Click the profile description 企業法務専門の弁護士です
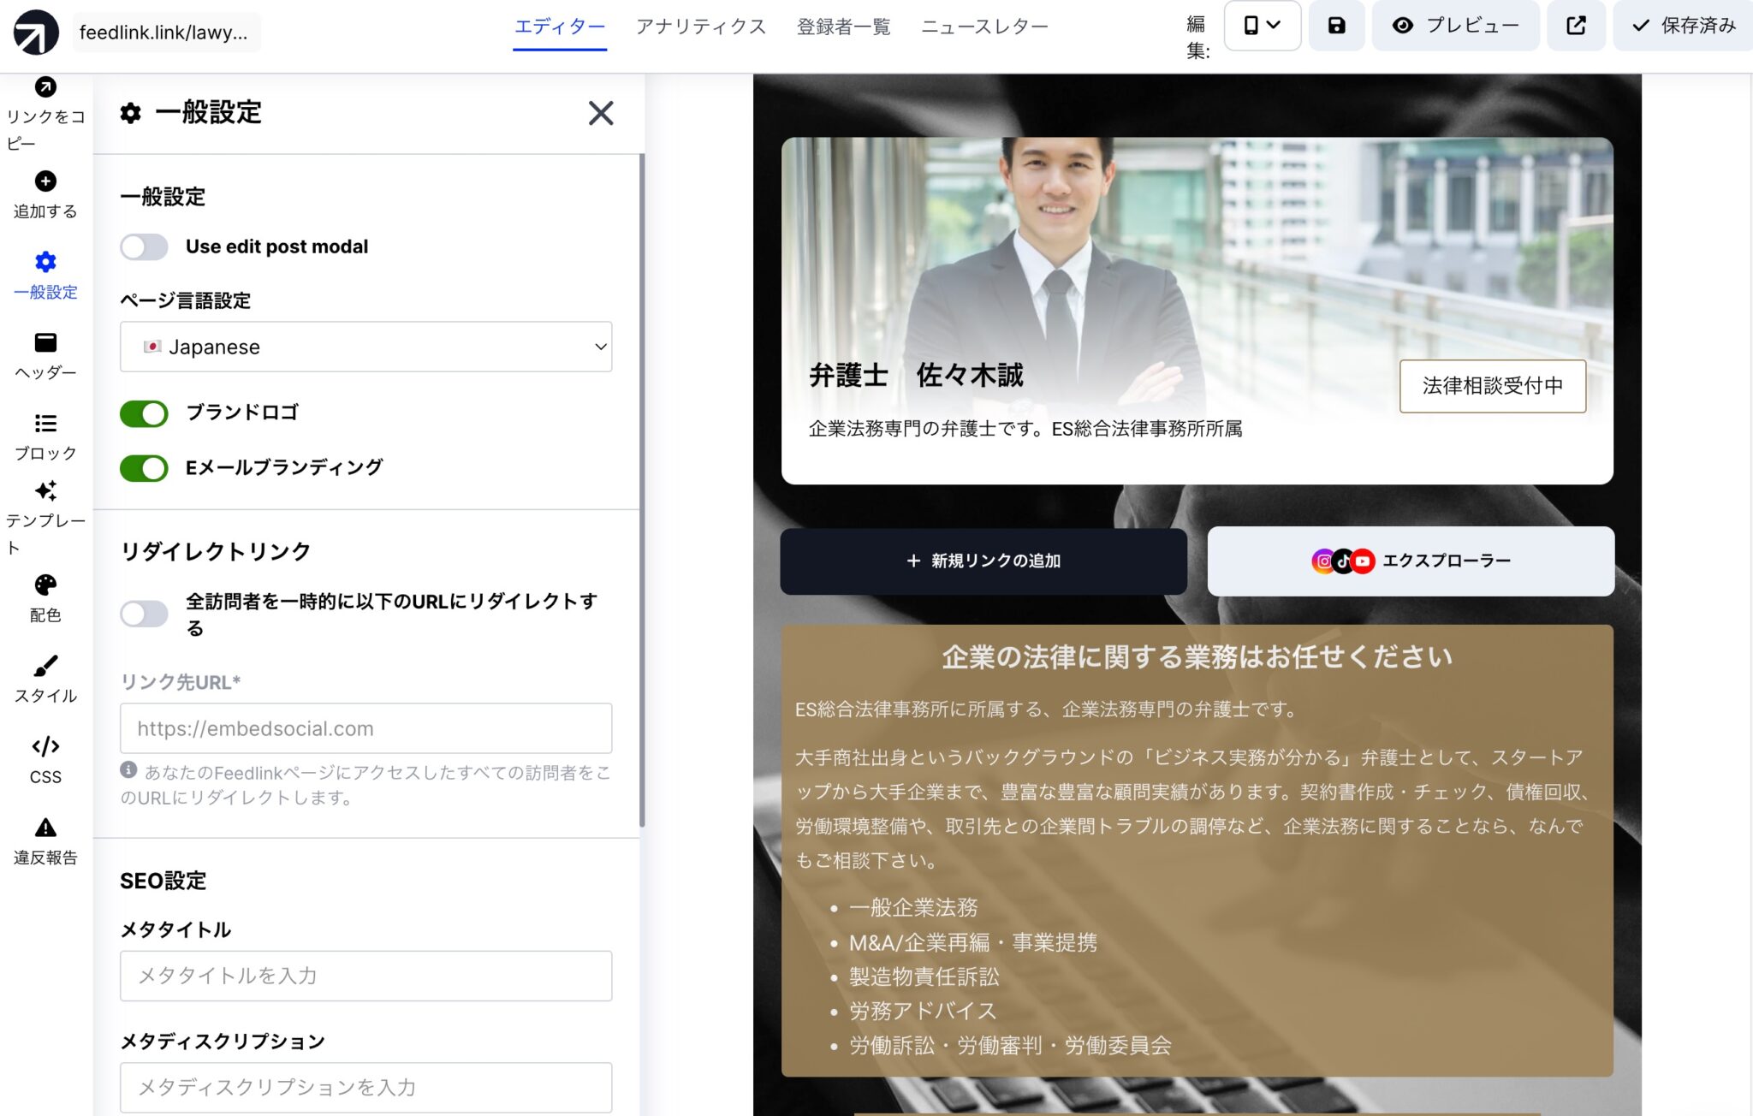This screenshot has width=1753, height=1116. tap(1025, 429)
